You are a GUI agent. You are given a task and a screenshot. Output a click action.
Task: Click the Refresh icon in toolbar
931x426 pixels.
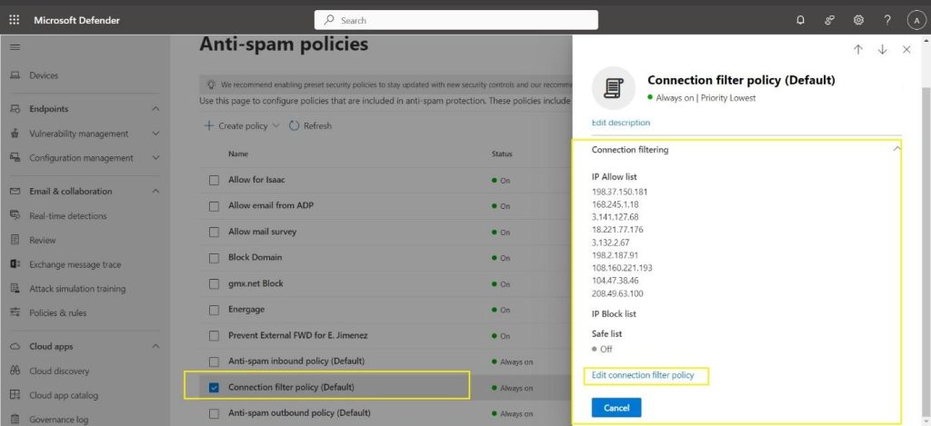pos(295,126)
